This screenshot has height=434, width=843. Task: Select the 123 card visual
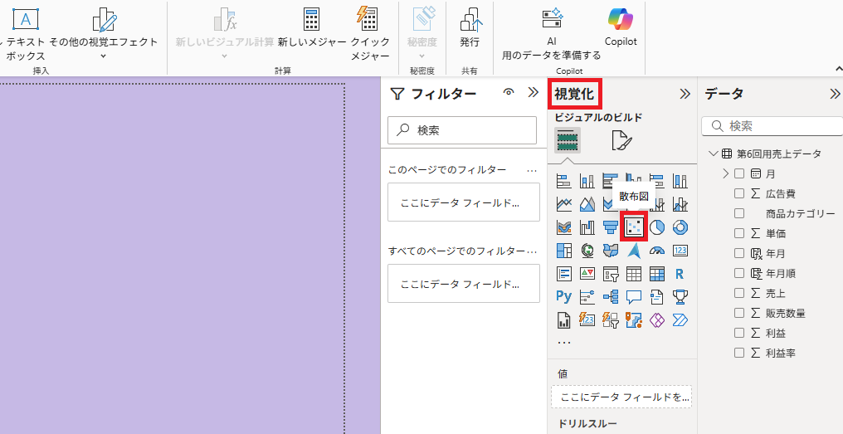click(x=680, y=251)
